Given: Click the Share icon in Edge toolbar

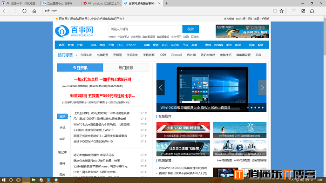Looking at the screenshot, I should coord(312,11).
